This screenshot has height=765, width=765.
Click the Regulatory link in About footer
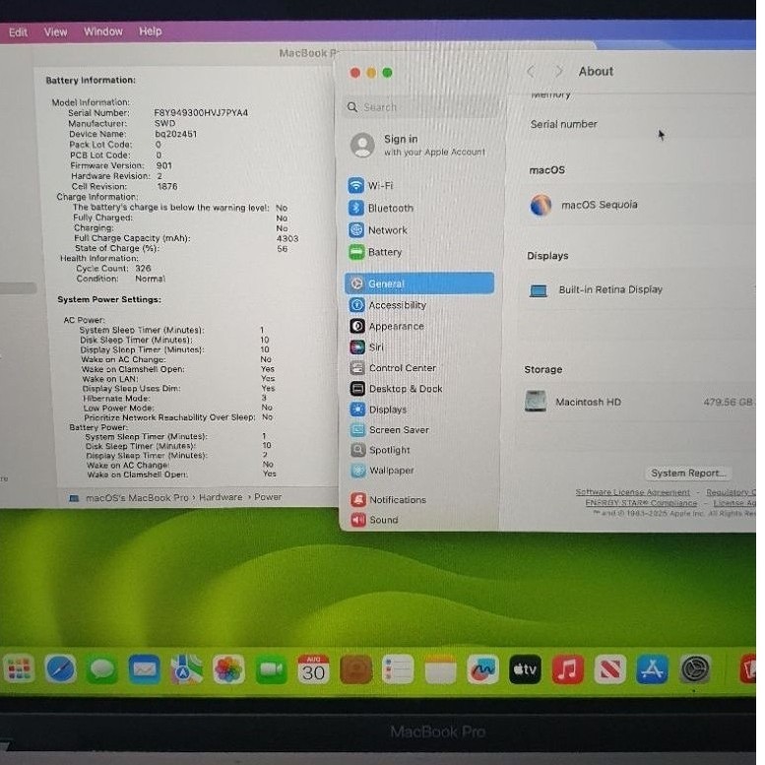pyautogui.click(x=731, y=492)
